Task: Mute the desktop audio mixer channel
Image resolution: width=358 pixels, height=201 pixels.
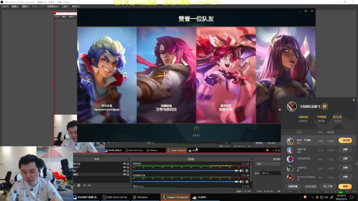Action: 241,171
